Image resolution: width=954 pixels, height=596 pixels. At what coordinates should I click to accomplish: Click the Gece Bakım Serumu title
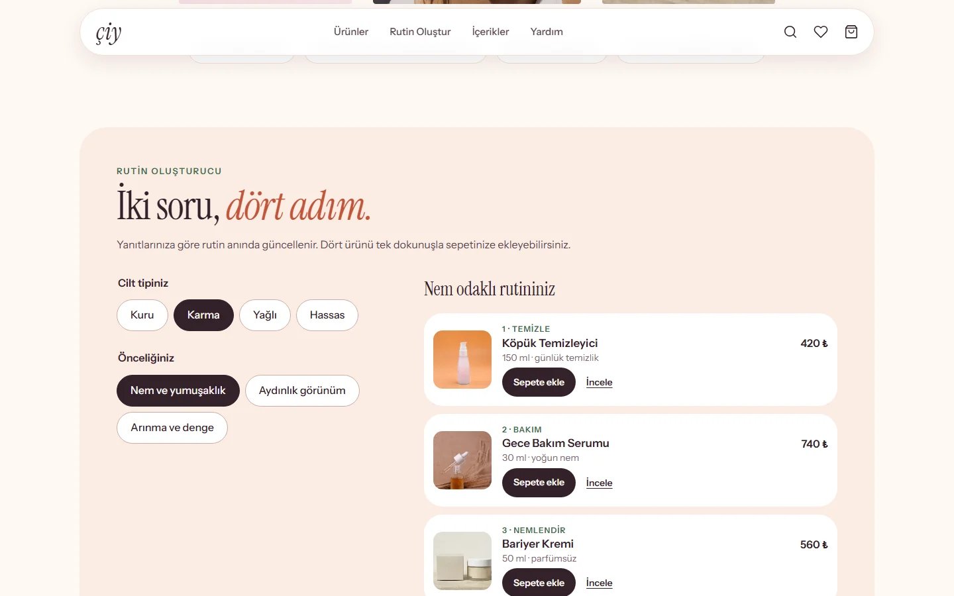tap(555, 443)
